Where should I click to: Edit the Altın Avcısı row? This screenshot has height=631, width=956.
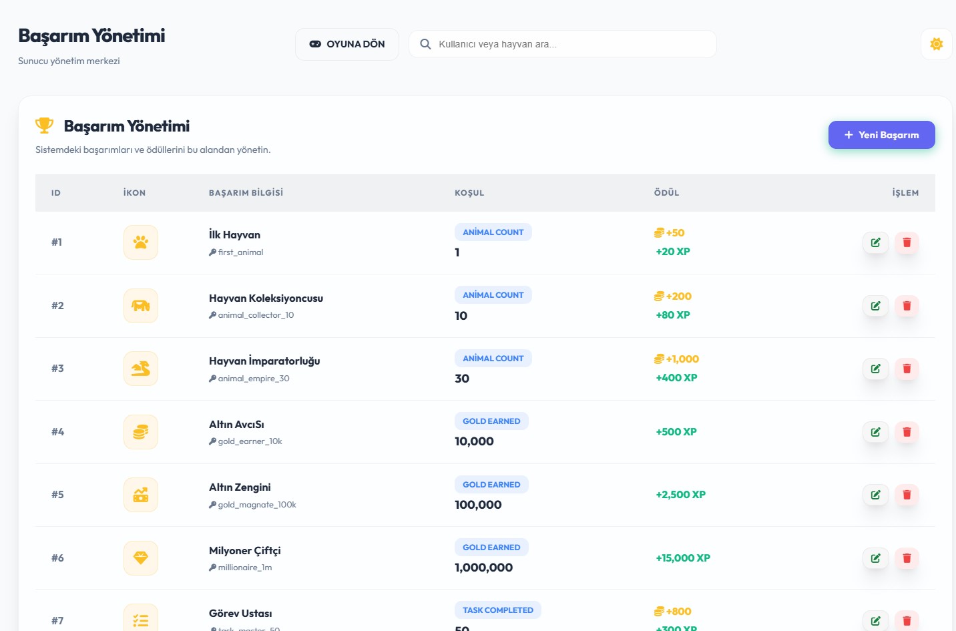tap(875, 432)
